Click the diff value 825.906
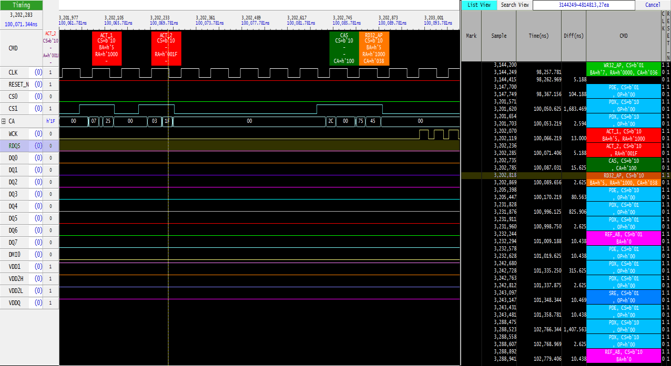The width and height of the screenshot is (671, 366). pos(576,212)
